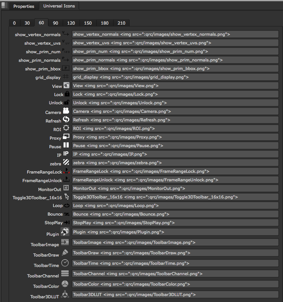Select the 60 page tab

[x=41, y=23]
